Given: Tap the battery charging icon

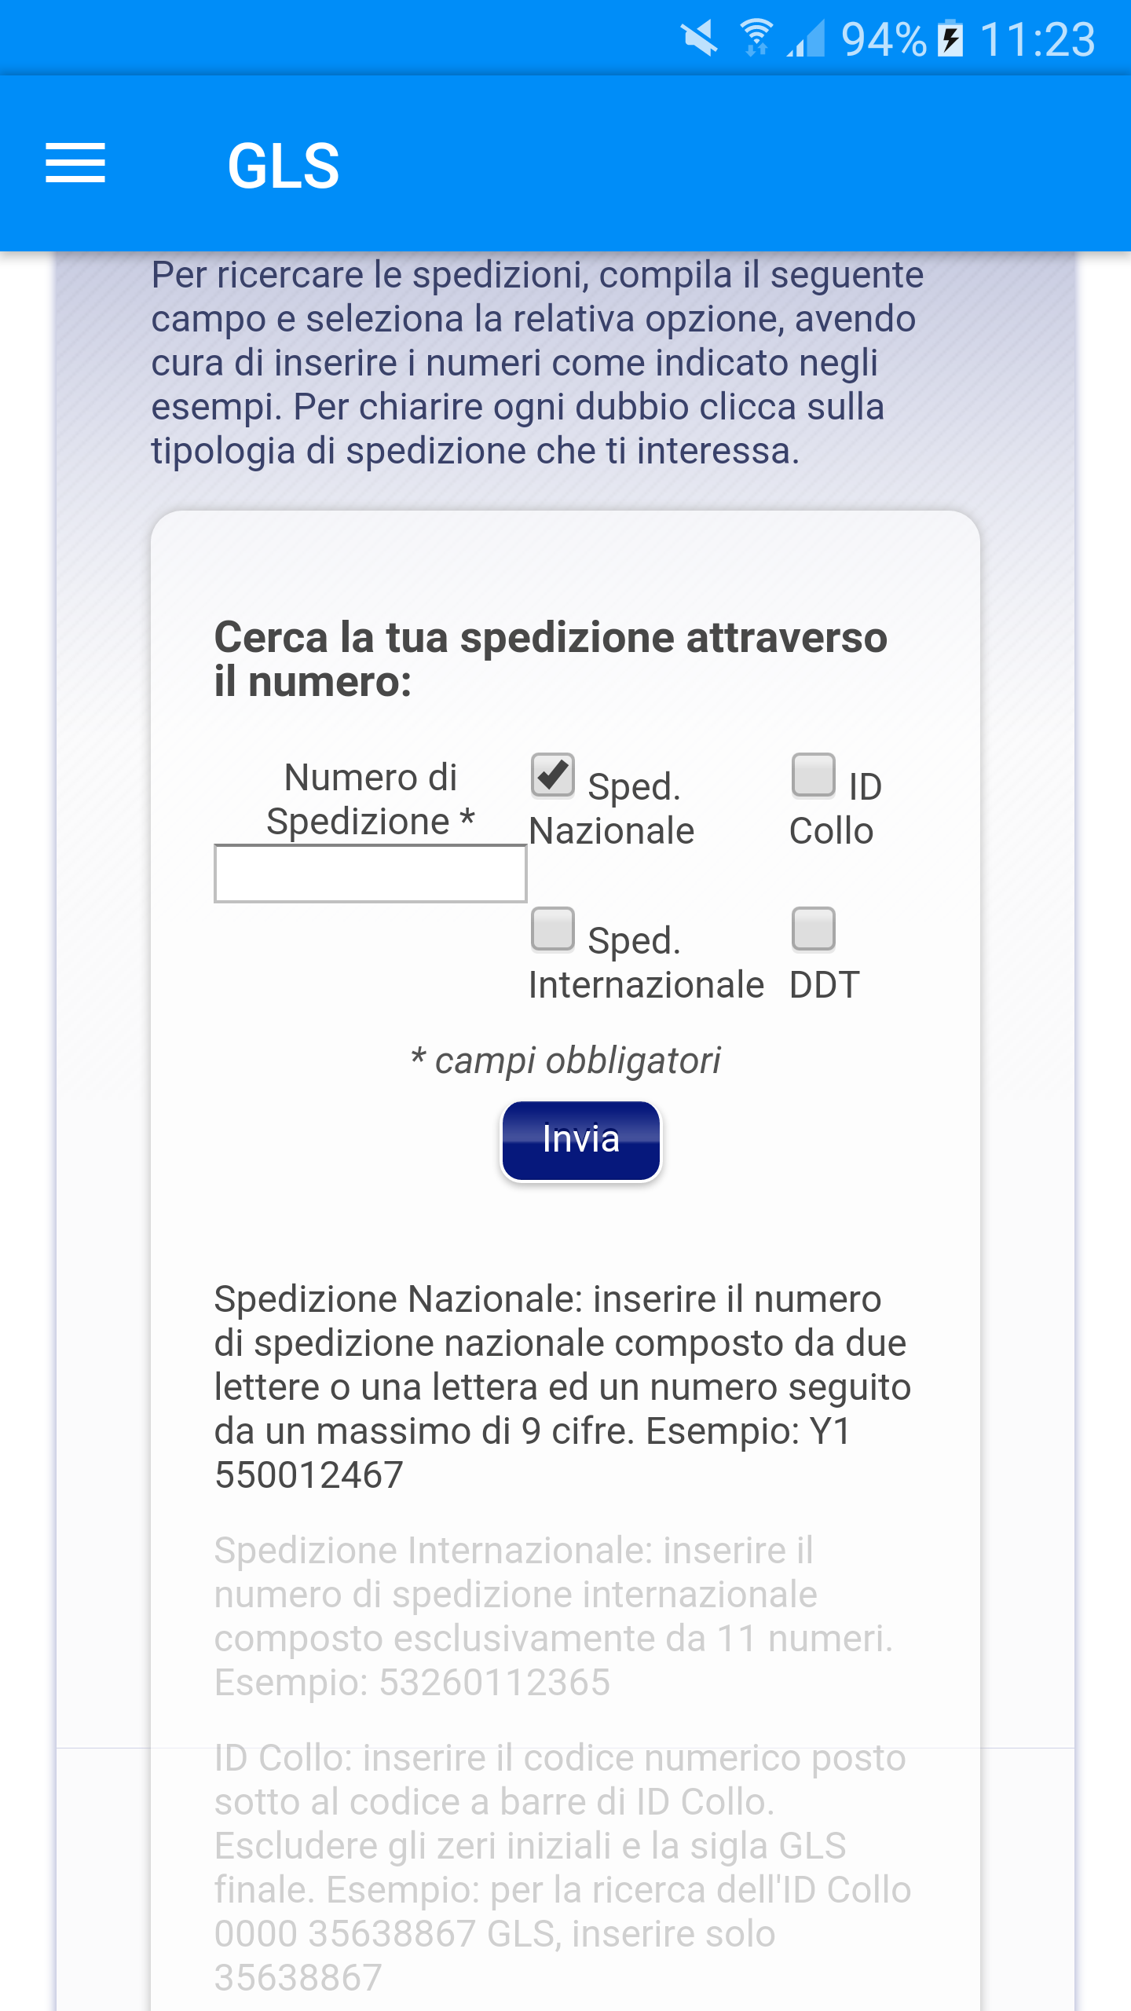Looking at the screenshot, I should (950, 38).
